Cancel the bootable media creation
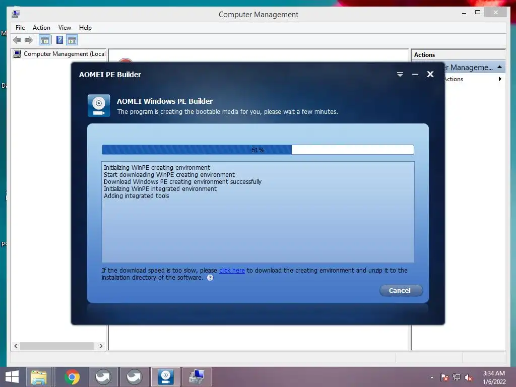 (401, 290)
